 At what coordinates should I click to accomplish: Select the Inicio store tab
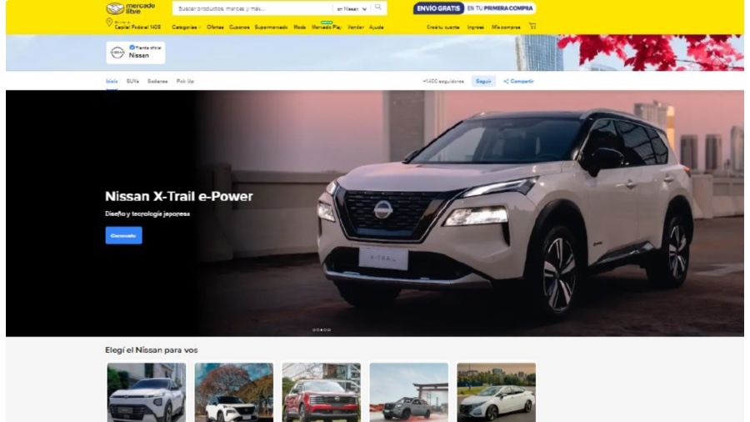[x=112, y=82]
